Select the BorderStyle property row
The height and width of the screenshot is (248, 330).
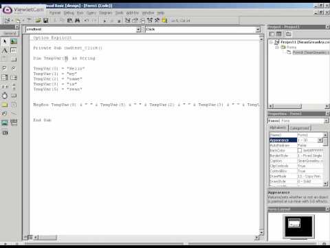[296, 156]
